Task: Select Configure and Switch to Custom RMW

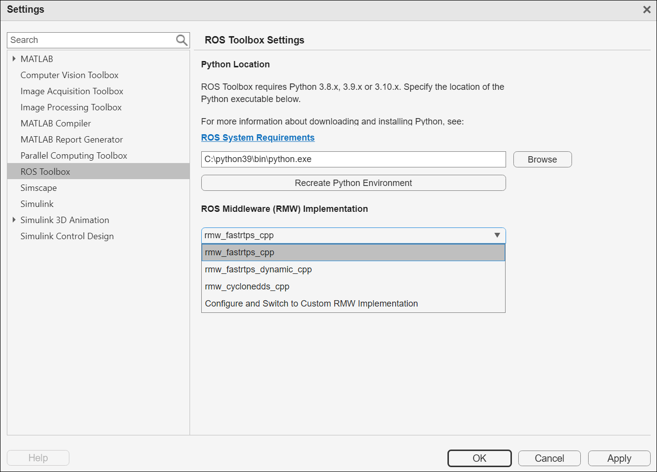Action: click(x=311, y=304)
